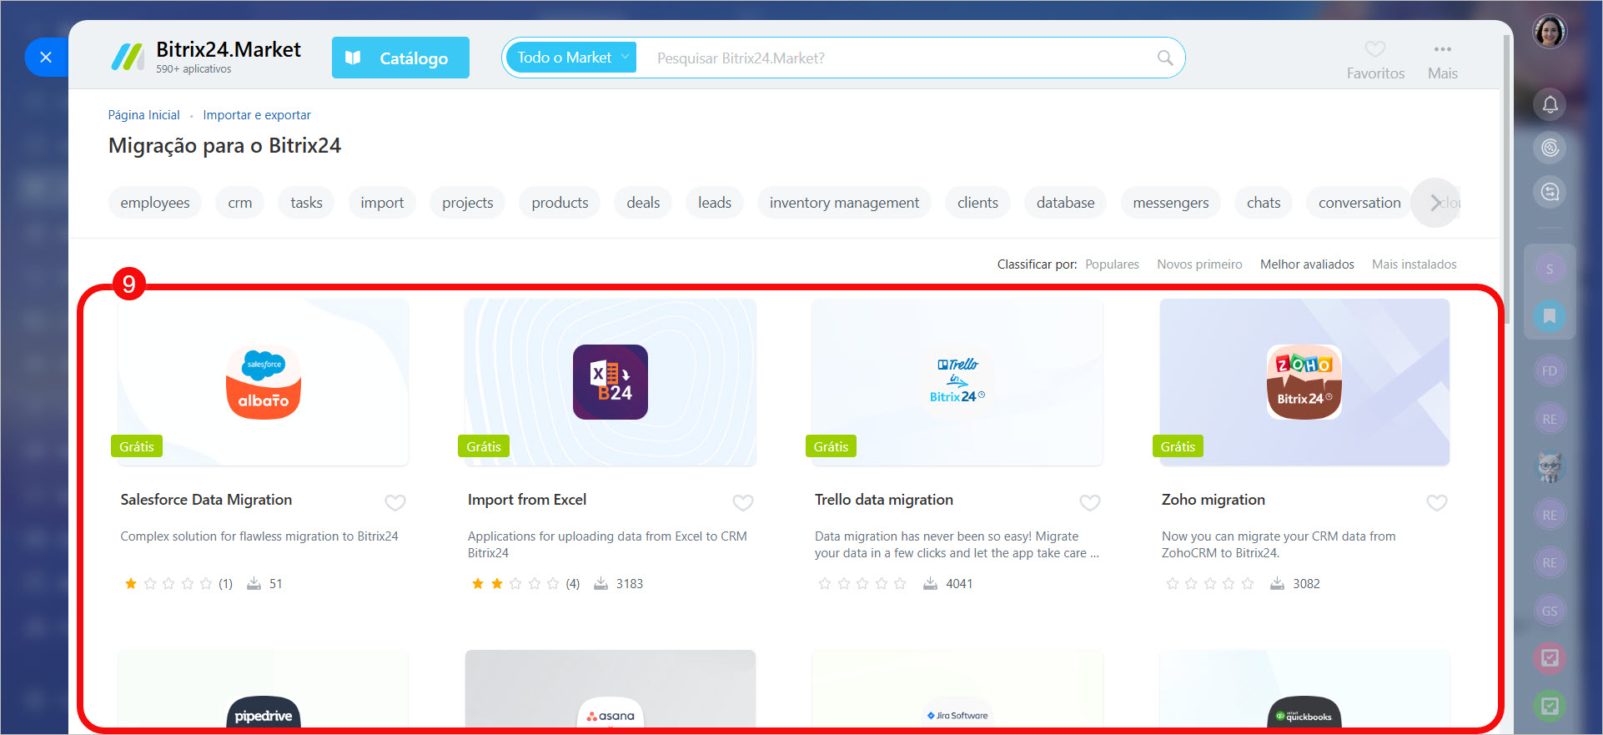This screenshot has height=735, width=1603.
Task: Sort by Melhor avaliados
Action: coord(1307,264)
